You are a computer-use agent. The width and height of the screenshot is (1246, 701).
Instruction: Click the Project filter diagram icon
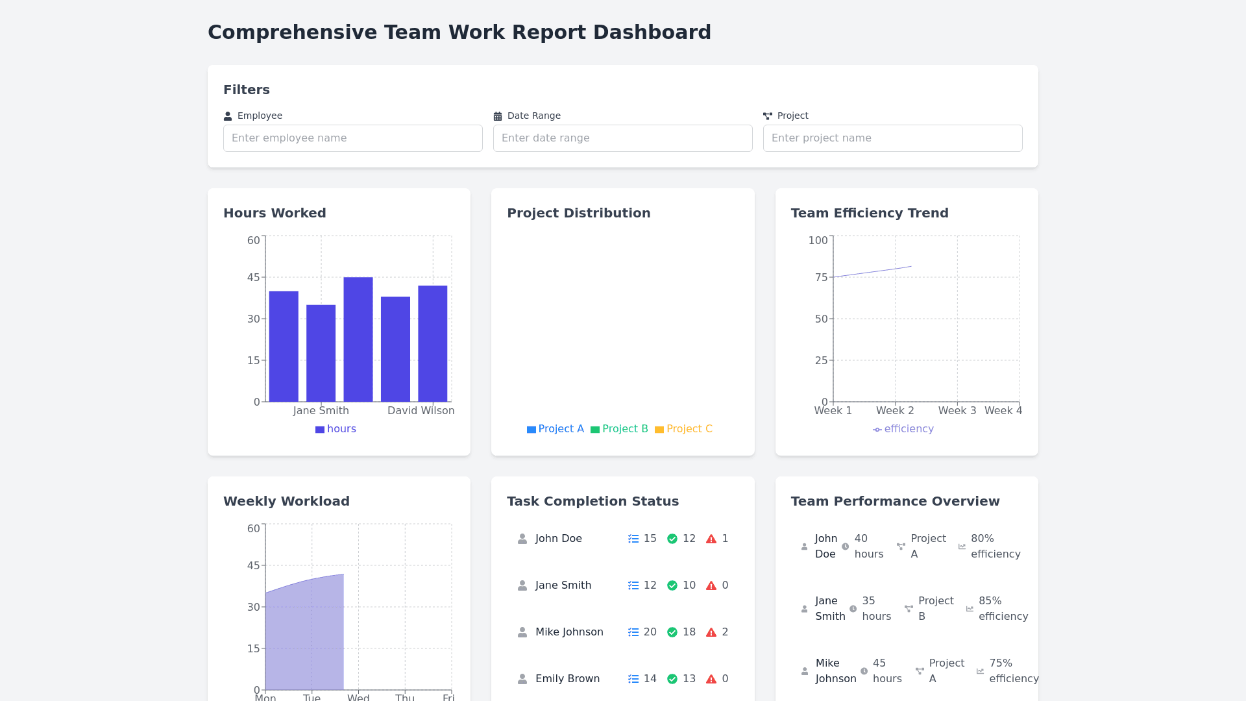tap(768, 116)
